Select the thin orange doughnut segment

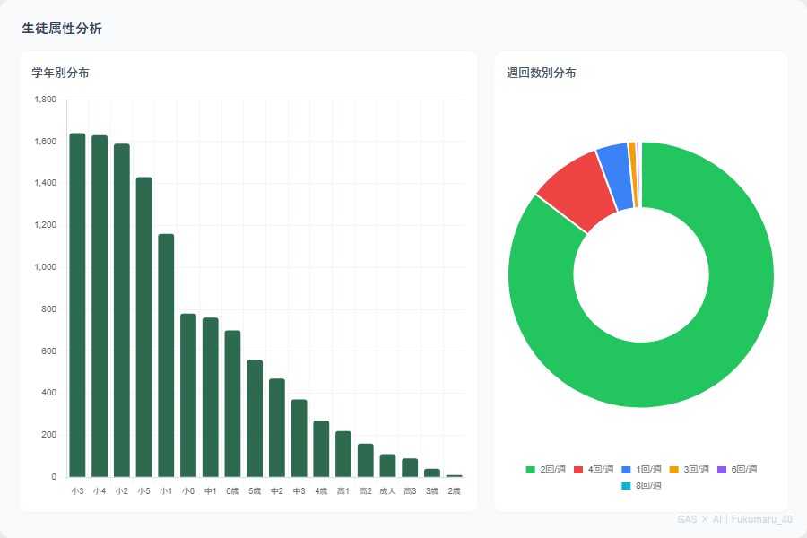(x=633, y=175)
